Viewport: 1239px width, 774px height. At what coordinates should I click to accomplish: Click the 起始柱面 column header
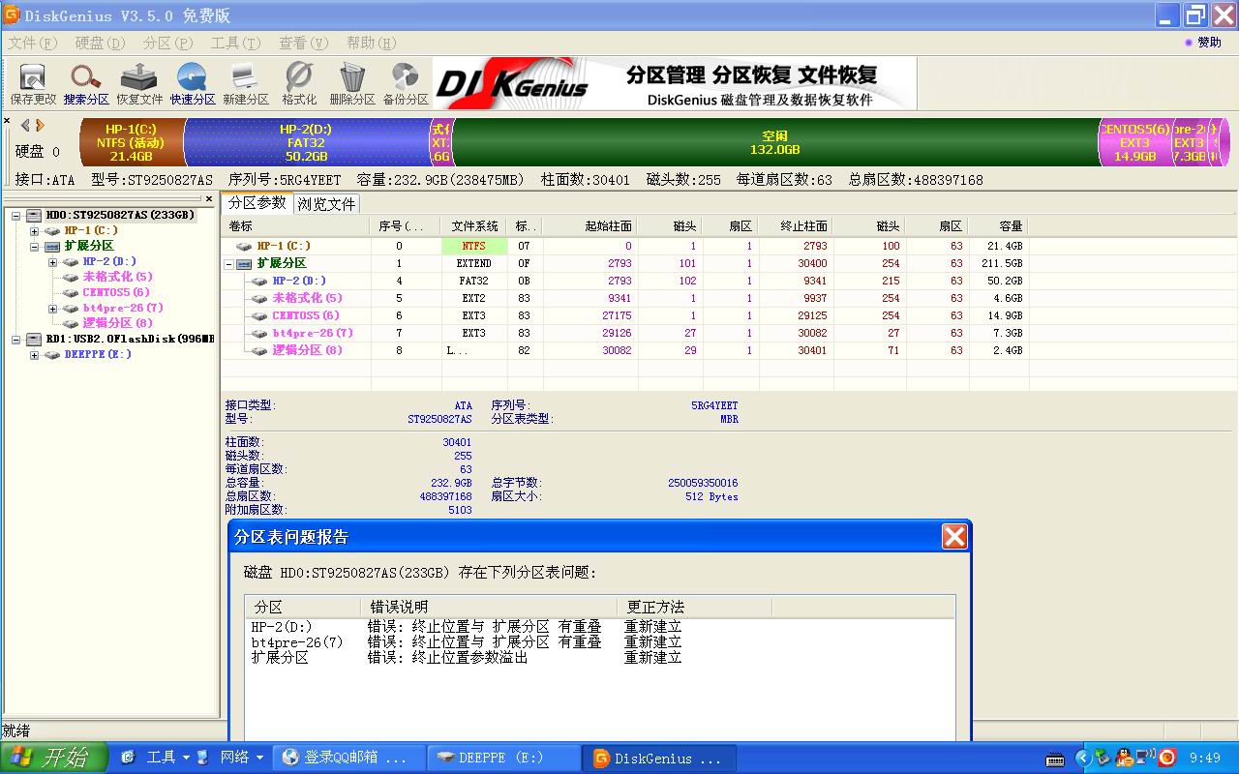589,226
